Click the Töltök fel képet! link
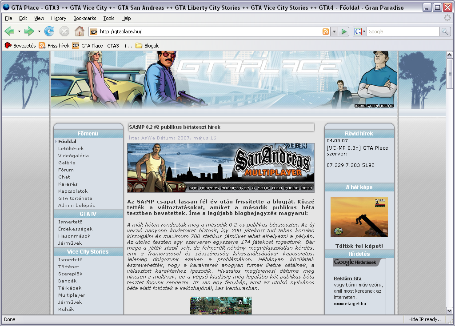Screen dimensions: 455x326 coord(359,246)
